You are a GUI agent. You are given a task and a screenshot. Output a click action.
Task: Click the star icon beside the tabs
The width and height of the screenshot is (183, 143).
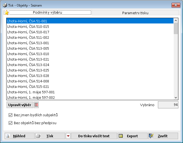[x=7, y=13]
